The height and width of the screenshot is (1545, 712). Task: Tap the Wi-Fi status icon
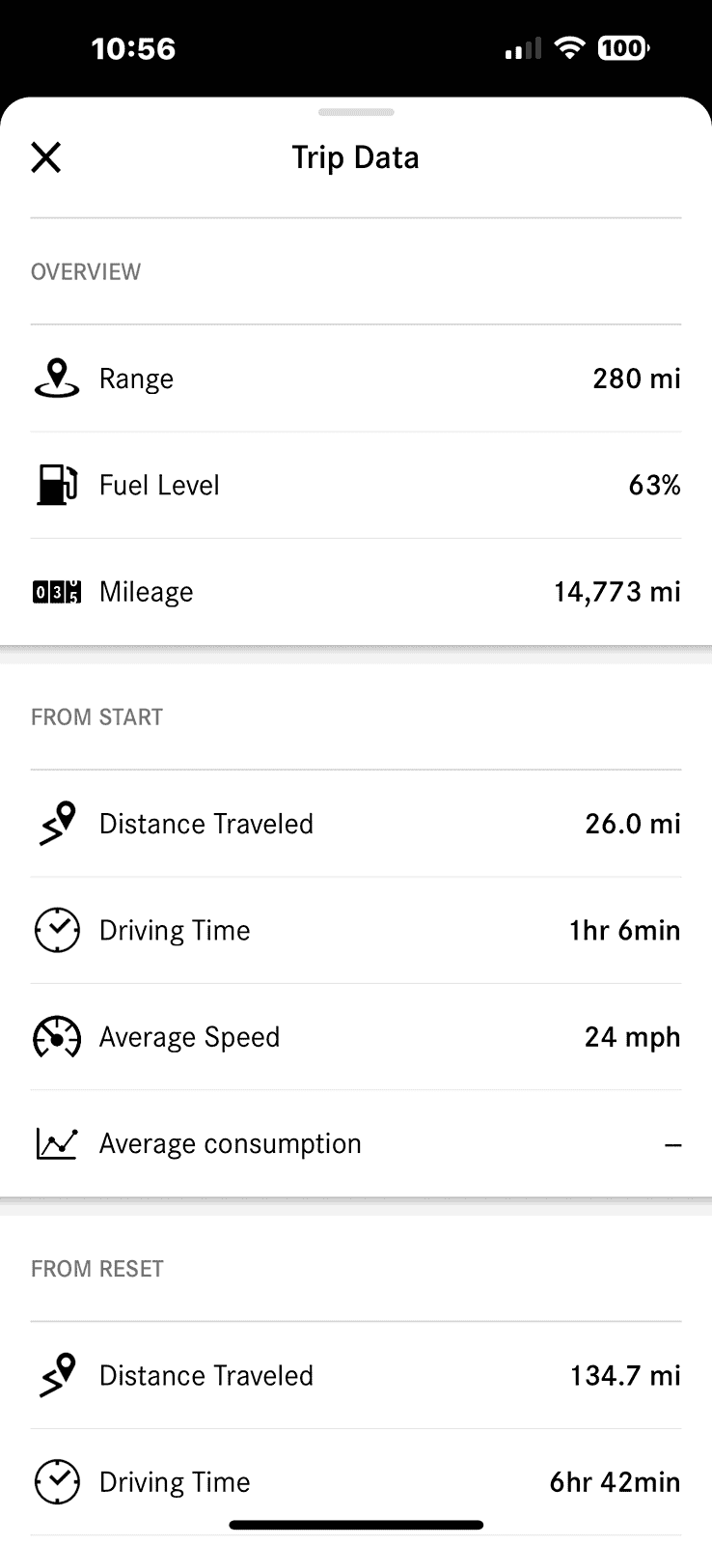[571, 48]
